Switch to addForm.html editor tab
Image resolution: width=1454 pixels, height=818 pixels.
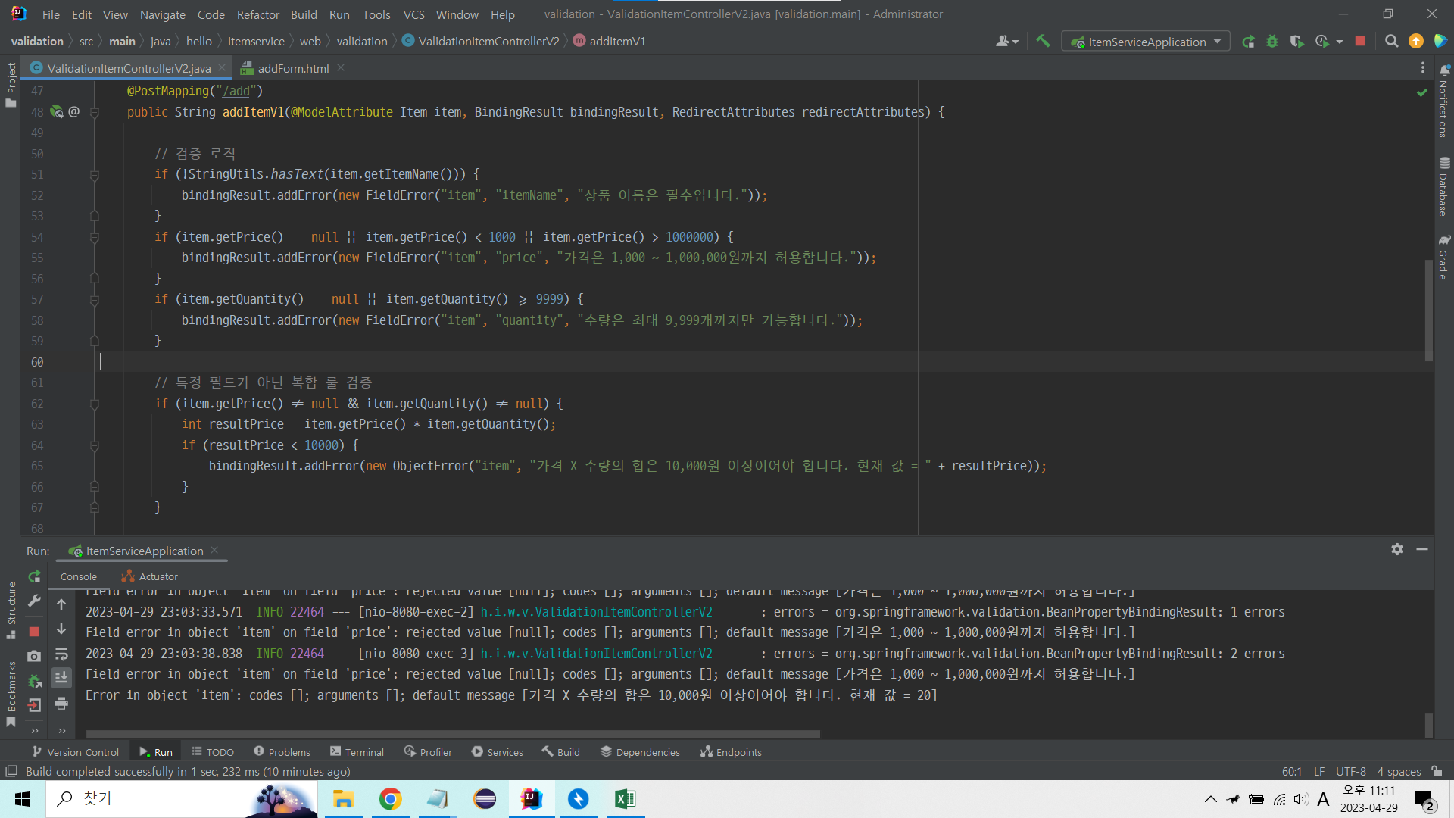coord(292,68)
